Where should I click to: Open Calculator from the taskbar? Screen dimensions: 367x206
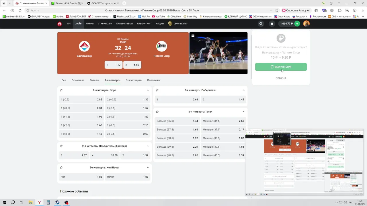48,203
